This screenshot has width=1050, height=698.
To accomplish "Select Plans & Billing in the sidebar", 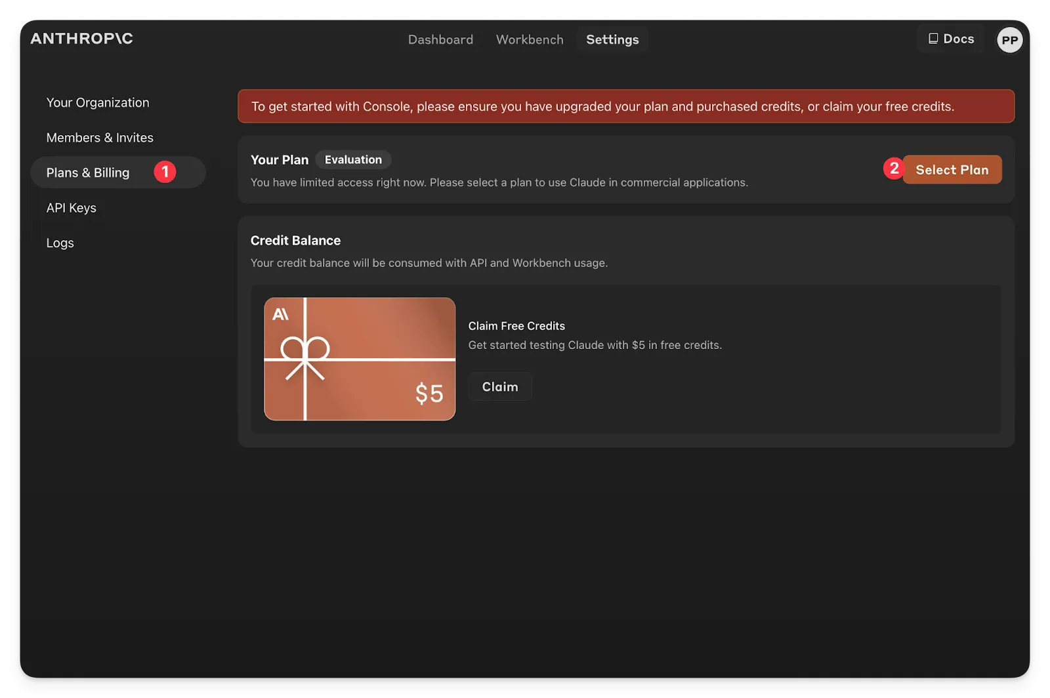I will [x=87, y=172].
